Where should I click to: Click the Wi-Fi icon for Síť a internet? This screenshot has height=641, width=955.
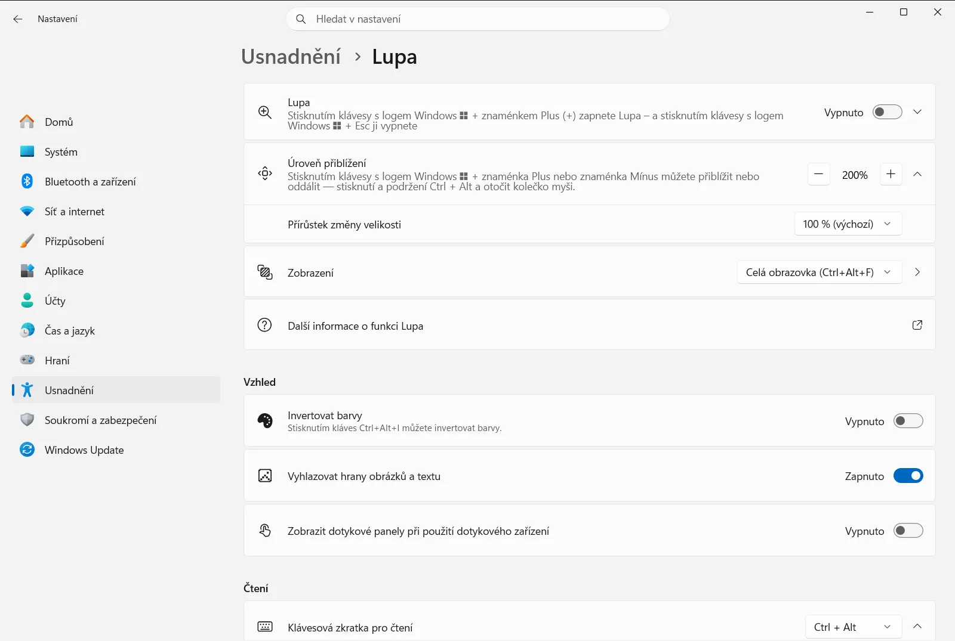click(27, 211)
